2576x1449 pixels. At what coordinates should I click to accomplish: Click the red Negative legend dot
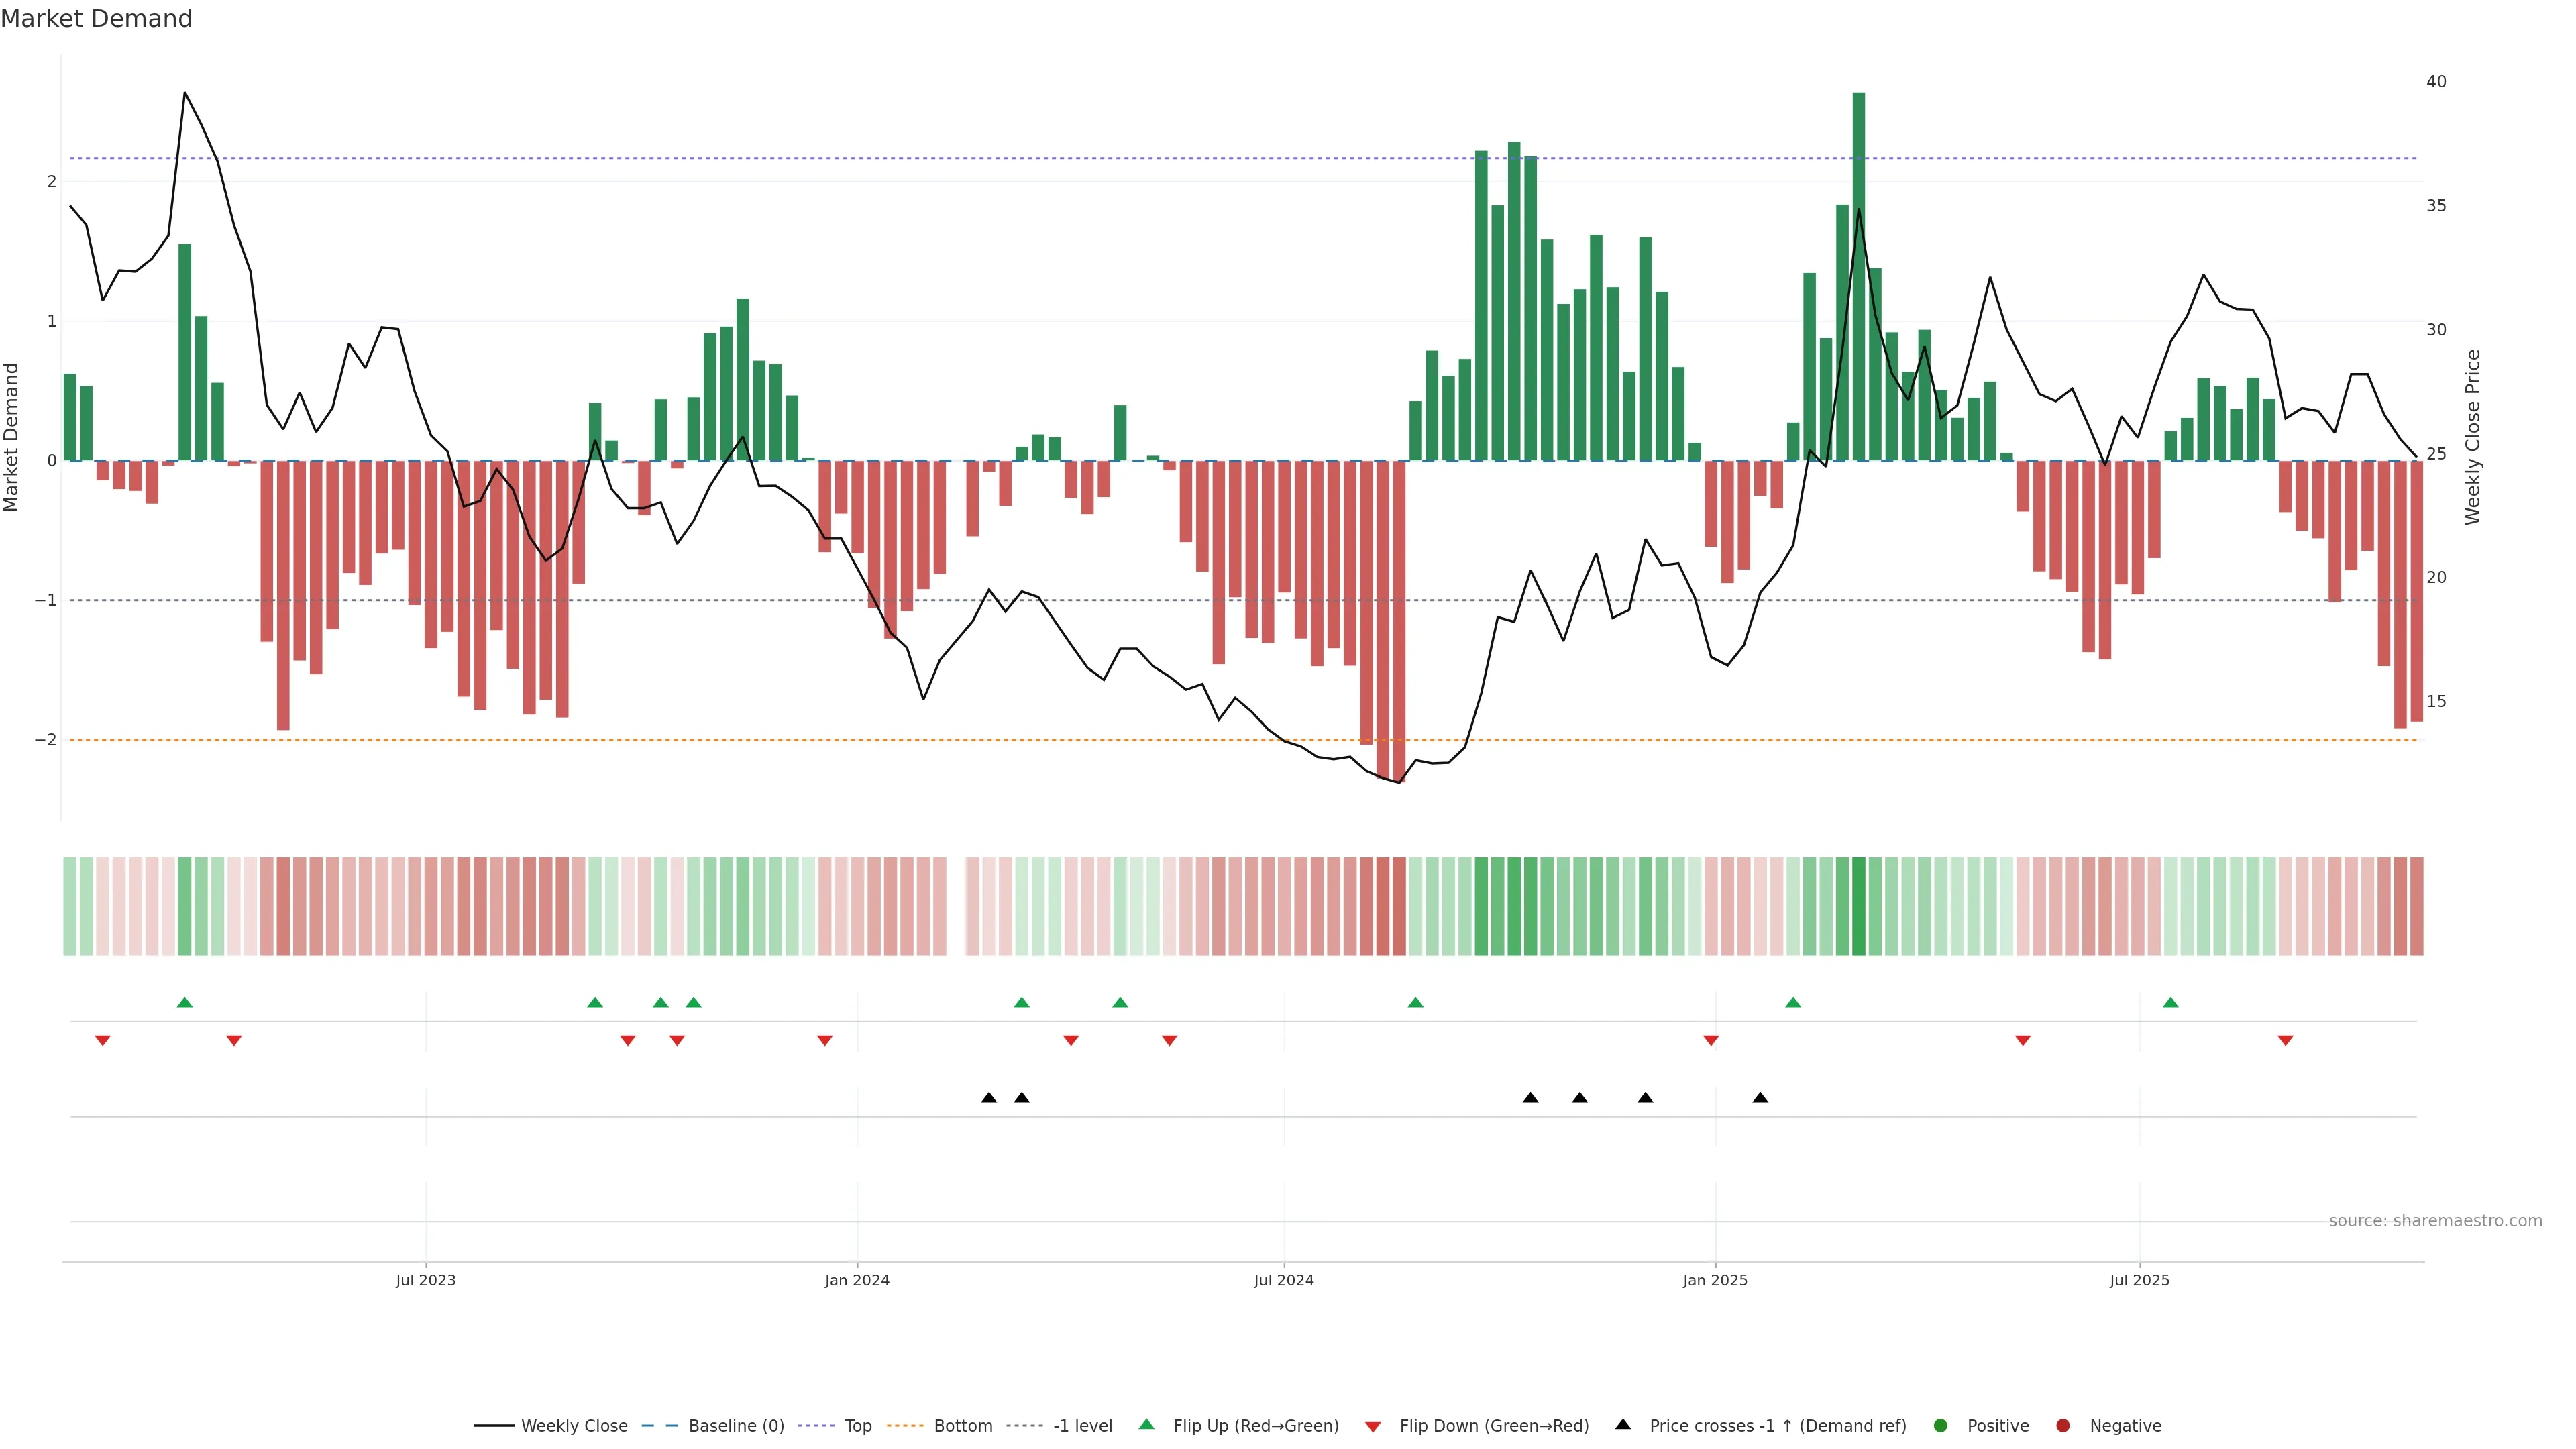coord(2063,1426)
